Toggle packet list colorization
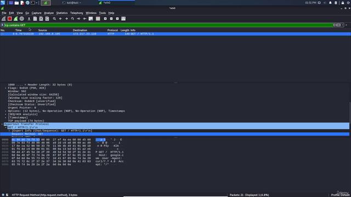This screenshot has height=197, width=351. (x=98, y=19)
